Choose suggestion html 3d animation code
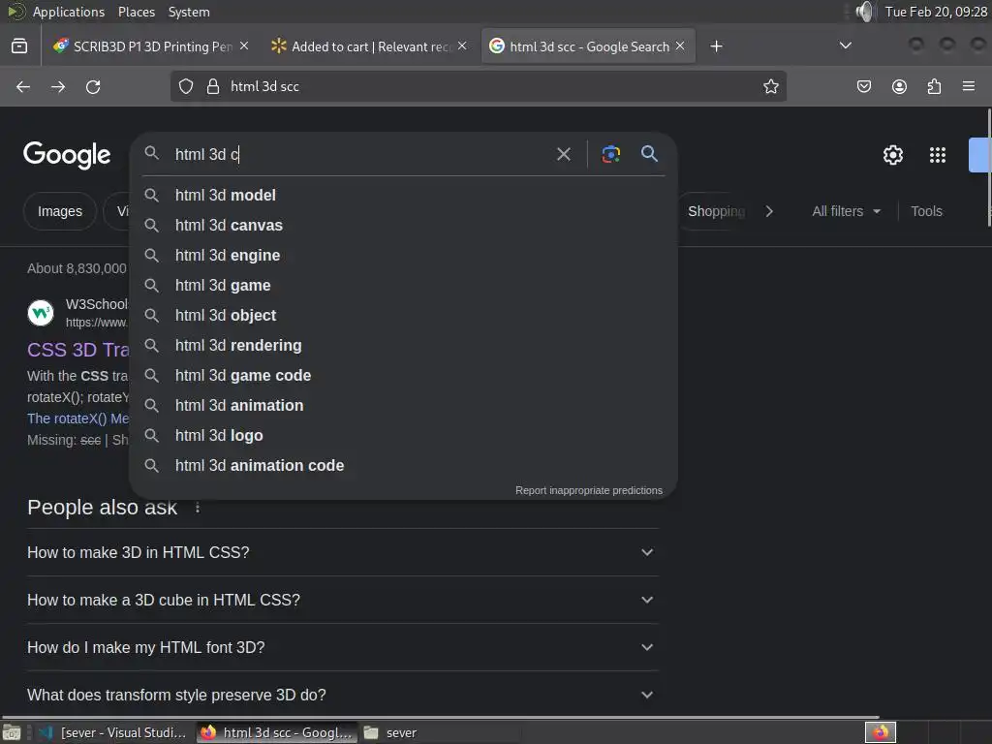Screen dimensions: 992x744 click(x=403, y=466)
